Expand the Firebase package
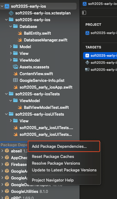Viewport: 117px width, 199px height. 2,164
